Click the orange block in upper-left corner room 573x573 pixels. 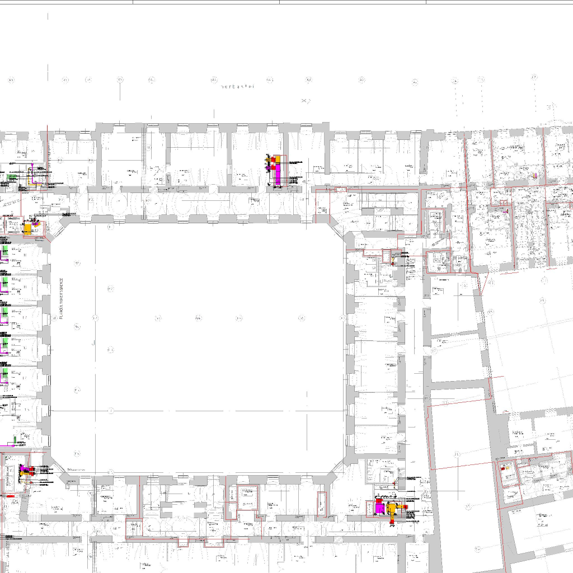[x=28, y=228]
